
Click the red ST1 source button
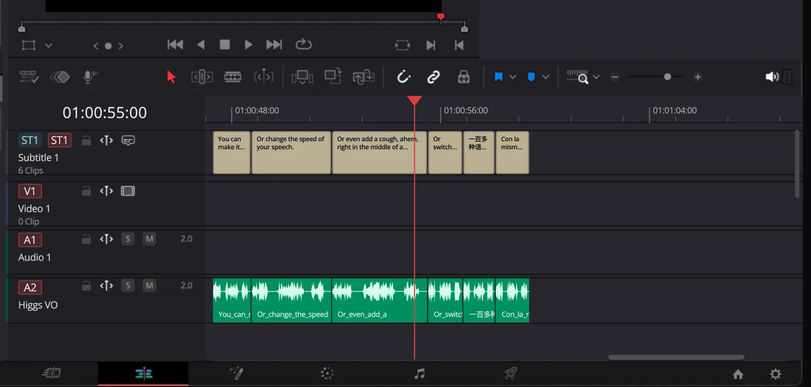click(x=59, y=140)
